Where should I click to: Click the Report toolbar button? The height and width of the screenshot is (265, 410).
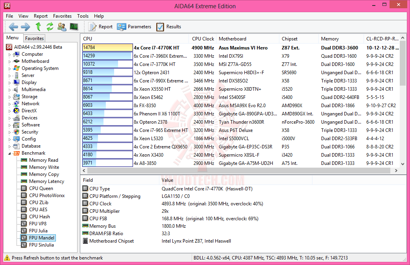point(100,27)
